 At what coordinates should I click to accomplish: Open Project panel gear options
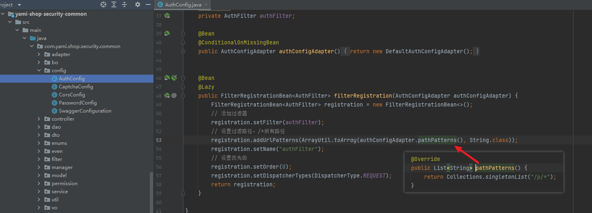point(138,4)
